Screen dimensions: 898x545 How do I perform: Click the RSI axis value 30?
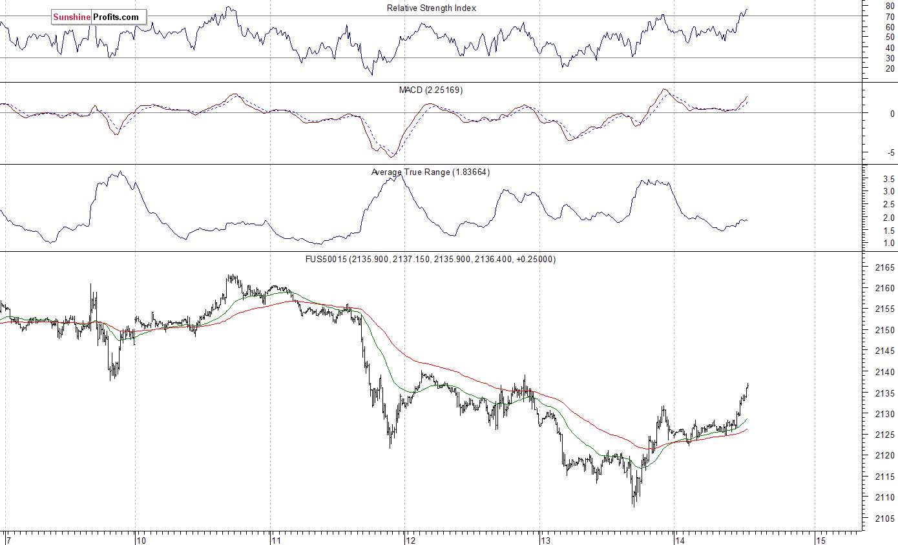click(890, 57)
